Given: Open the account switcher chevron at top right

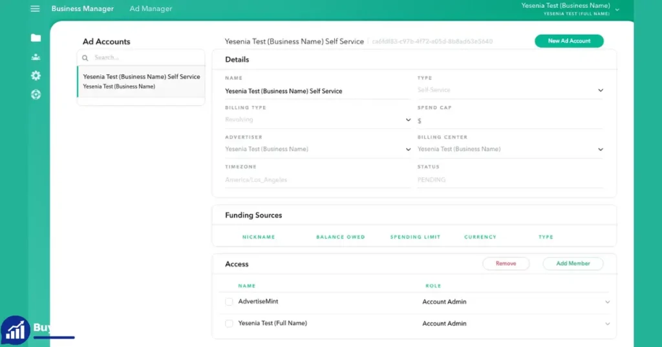Looking at the screenshot, I should [x=617, y=9].
